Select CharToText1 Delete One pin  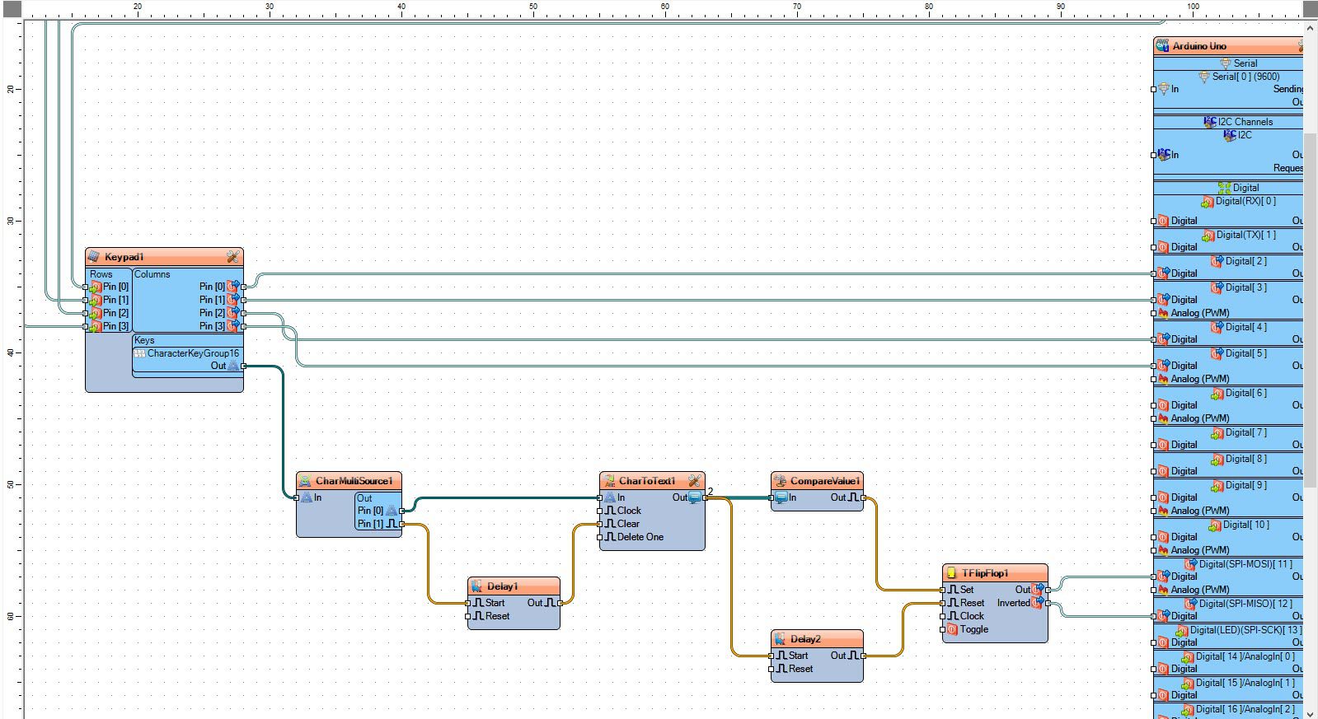pos(599,537)
